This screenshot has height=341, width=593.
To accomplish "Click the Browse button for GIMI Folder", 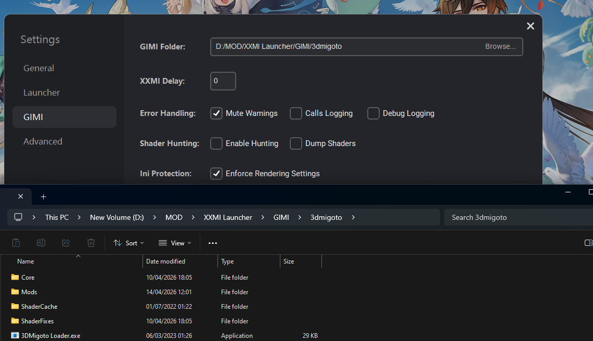I will 500,46.
